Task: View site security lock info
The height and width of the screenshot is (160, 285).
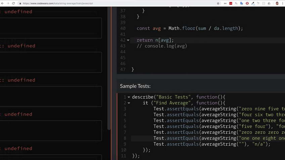Action: click(20, 3)
